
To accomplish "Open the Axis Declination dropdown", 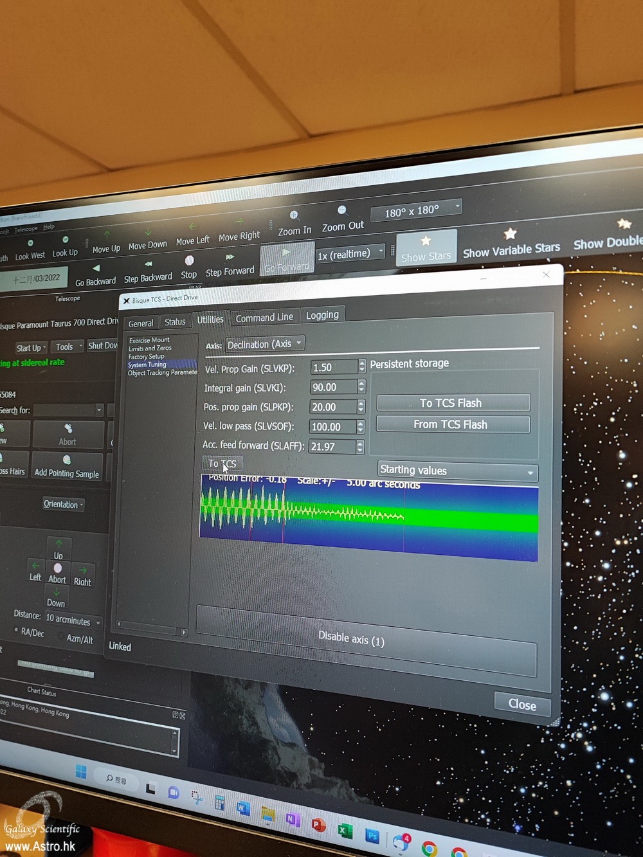I will coord(264,345).
